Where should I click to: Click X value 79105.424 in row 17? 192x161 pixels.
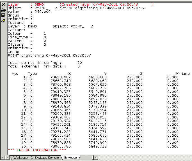coord(61,136)
